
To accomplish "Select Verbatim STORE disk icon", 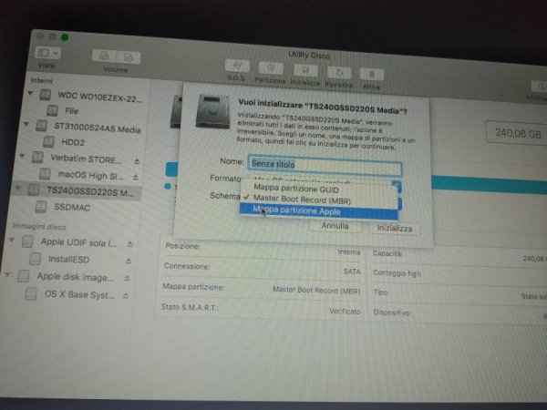I will click(x=37, y=158).
